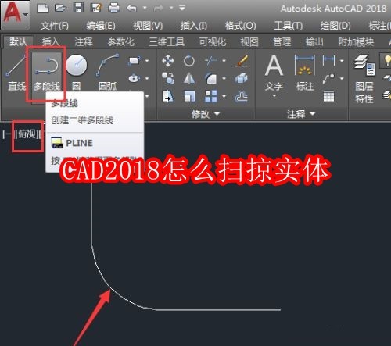
Task: Open the 绘图(D) menu
Action: (x=335, y=26)
